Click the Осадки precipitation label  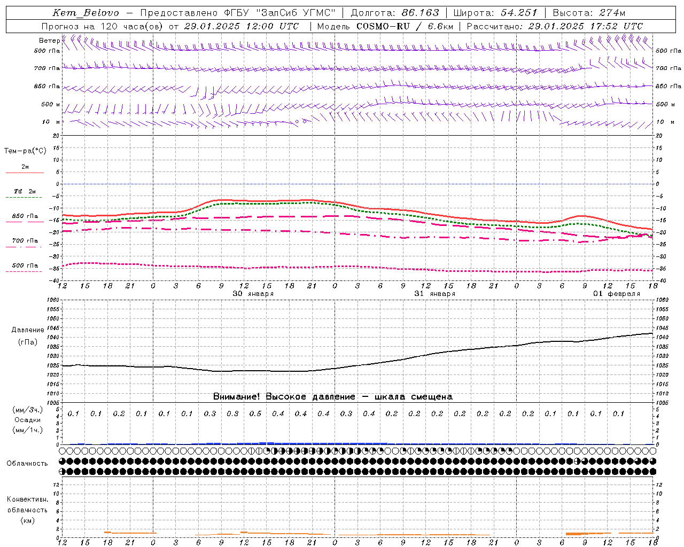[x=28, y=420]
